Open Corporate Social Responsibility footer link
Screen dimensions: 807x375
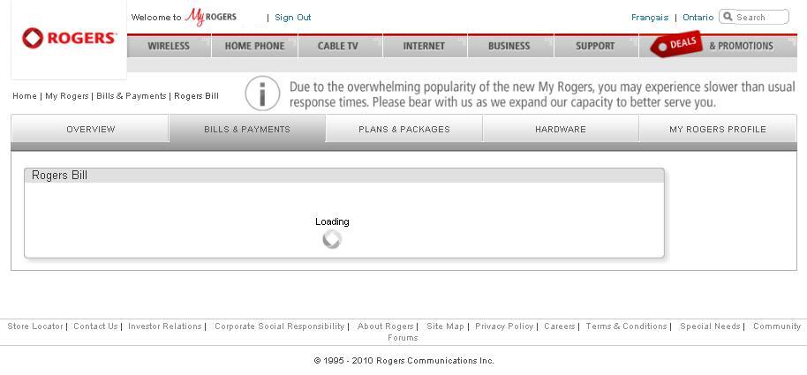[280, 326]
